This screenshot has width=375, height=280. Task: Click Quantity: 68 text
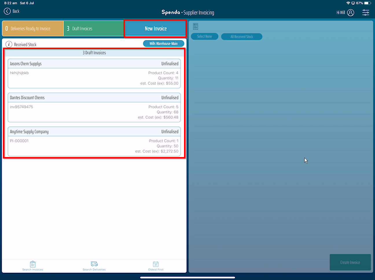(x=168, y=112)
